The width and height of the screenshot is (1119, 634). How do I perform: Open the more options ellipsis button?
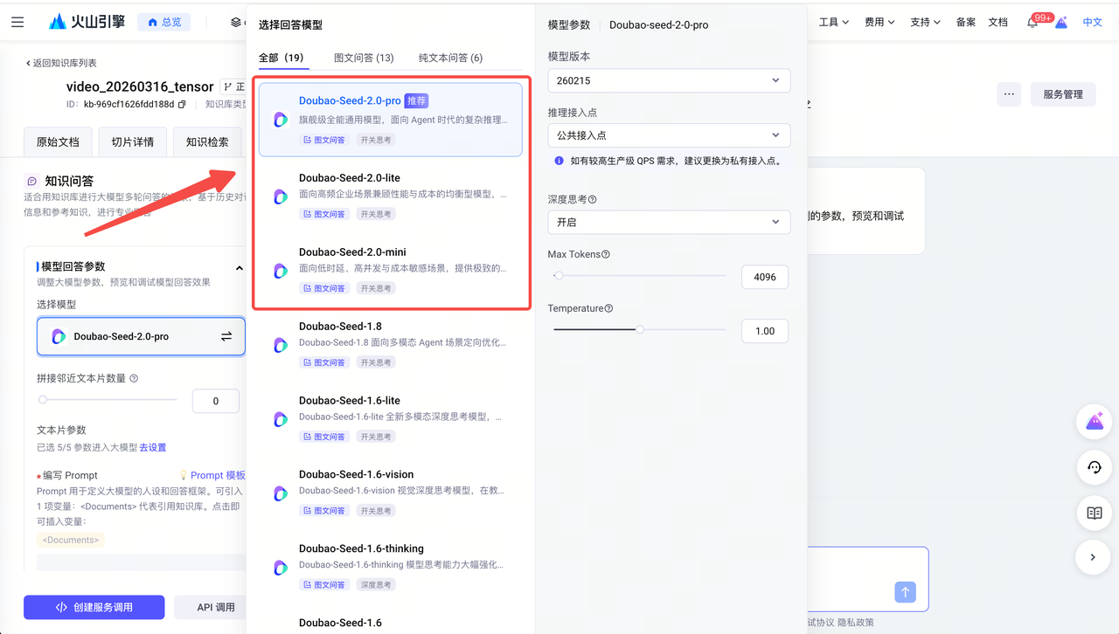coord(1009,94)
